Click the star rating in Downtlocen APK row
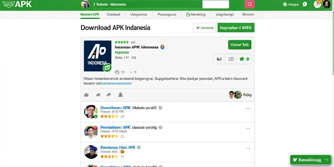334x167 pixels. [x=109, y=116]
